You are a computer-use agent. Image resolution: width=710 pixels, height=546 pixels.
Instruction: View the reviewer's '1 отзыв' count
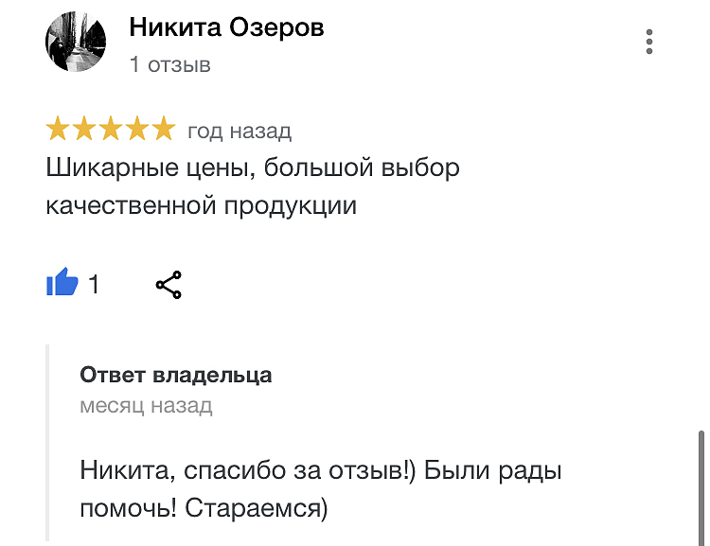[169, 64]
